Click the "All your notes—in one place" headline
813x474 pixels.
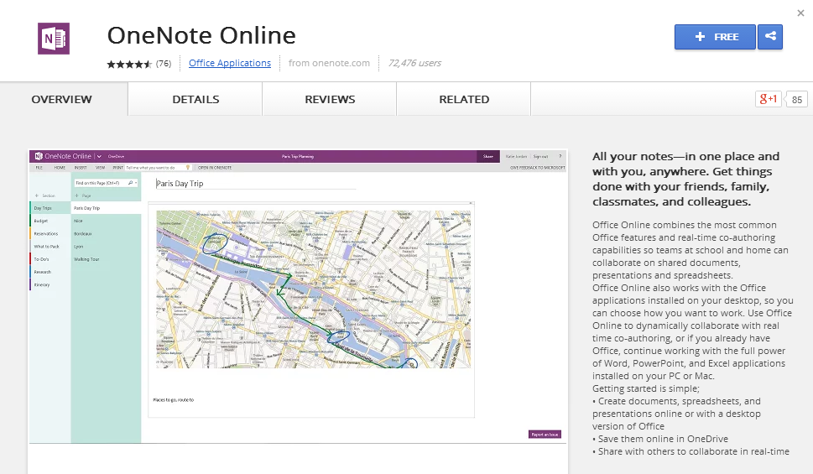(685, 179)
